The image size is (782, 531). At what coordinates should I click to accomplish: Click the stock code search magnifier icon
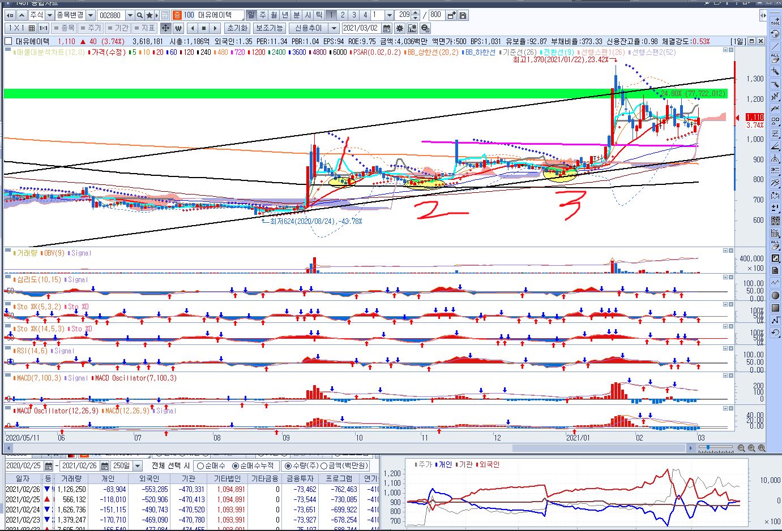click(x=140, y=15)
